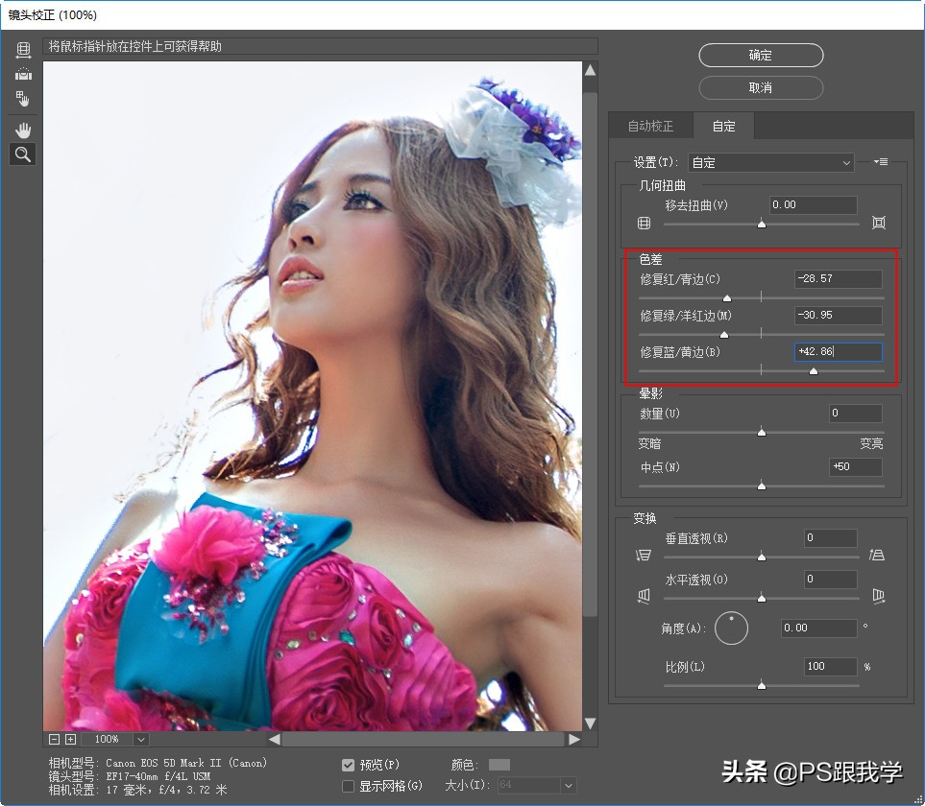The width and height of the screenshot is (925, 806).
Task: Select the Zoom magnifier tool
Action: (x=22, y=154)
